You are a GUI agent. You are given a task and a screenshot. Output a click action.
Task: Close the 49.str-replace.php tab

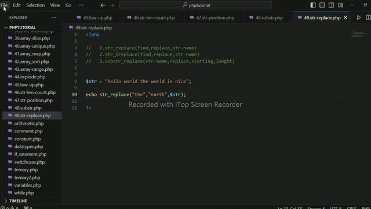coord(345,17)
